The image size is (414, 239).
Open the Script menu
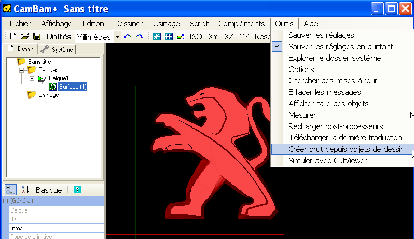point(199,24)
